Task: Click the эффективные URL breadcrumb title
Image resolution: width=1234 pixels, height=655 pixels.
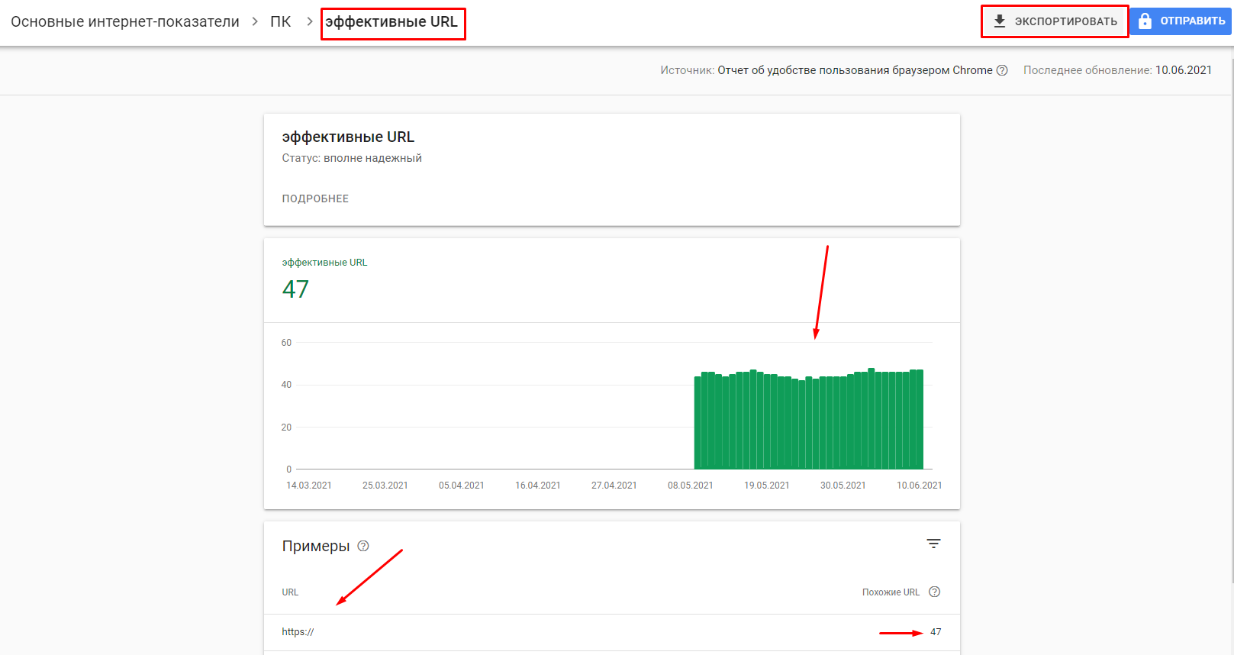Action: [391, 21]
